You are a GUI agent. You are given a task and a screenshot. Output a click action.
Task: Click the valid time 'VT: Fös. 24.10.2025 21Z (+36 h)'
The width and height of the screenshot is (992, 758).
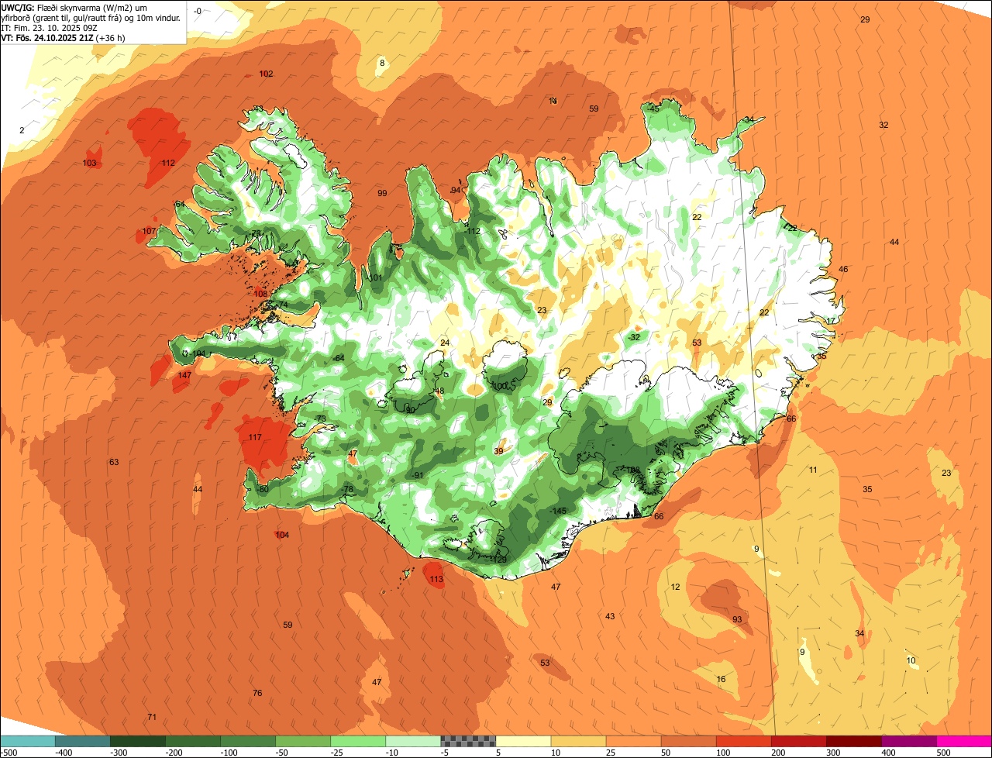pos(64,38)
